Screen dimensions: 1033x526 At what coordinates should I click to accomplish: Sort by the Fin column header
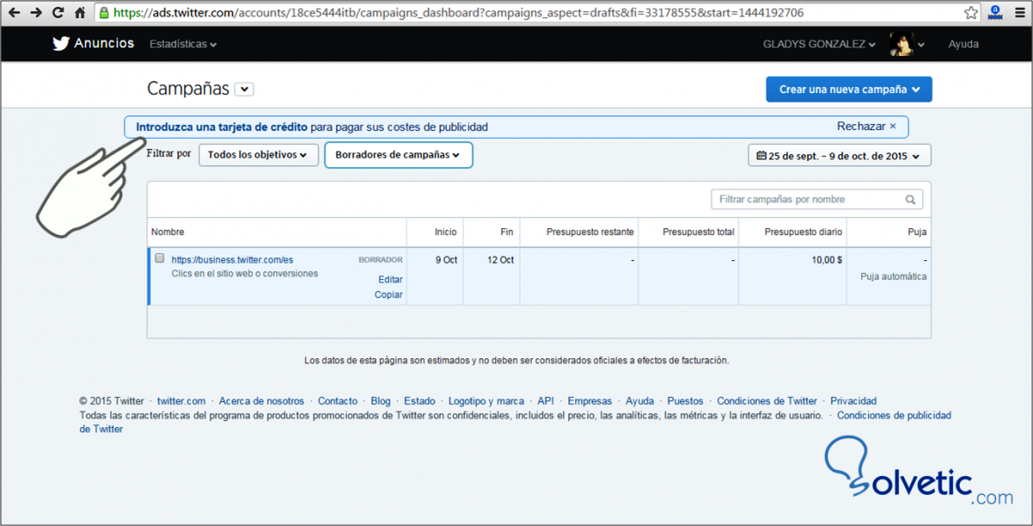point(507,232)
